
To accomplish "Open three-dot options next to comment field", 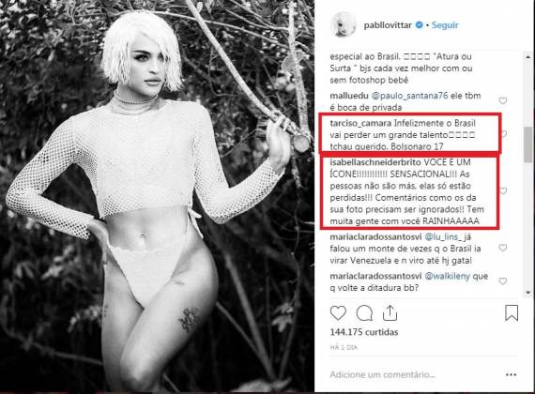I will tap(511, 375).
